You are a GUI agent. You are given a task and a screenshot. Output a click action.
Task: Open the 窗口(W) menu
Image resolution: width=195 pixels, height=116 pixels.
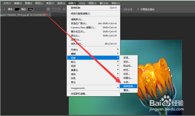[x=104, y=3]
